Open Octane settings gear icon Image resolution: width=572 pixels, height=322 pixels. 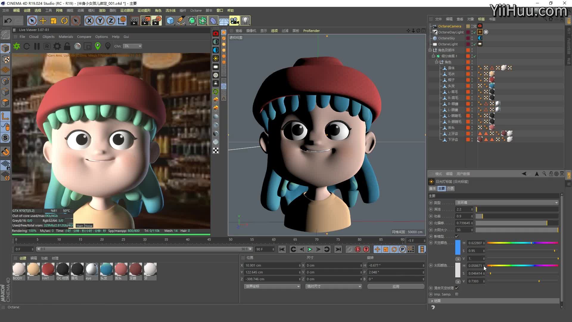tap(57, 46)
